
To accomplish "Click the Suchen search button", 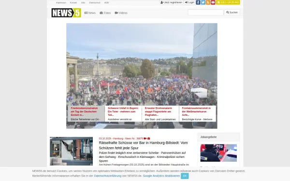I will [x=232, y=13].
